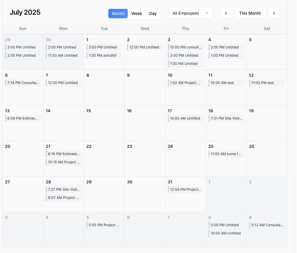Select the July 15 day cell
This screenshot has height=253, width=297.
coord(104,123)
